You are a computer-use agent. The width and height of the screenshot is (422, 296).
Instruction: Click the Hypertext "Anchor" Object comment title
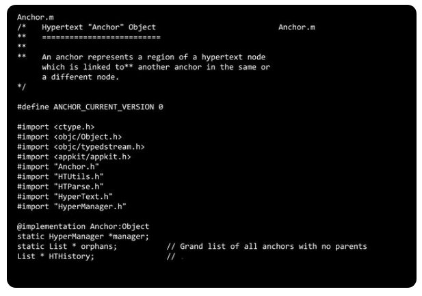point(98,27)
